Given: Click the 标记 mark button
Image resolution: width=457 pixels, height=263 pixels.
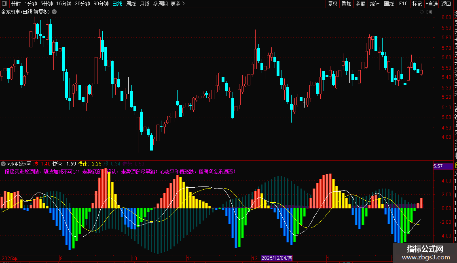Looking at the screenshot, I should coord(417,4).
